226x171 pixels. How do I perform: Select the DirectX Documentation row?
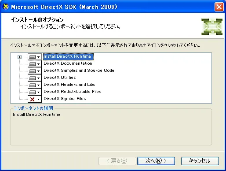(68, 63)
